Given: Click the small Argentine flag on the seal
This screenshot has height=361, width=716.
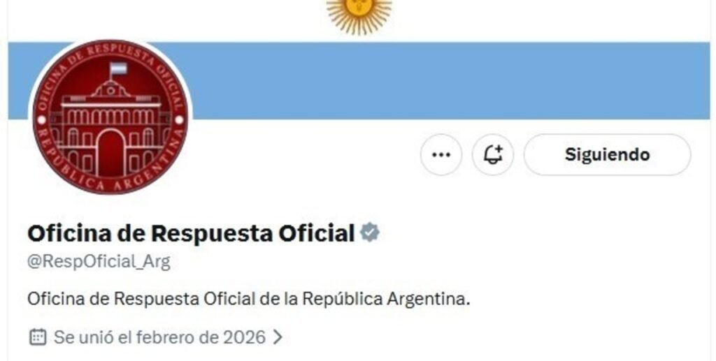Looking at the screenshot, I should (117, 71).
